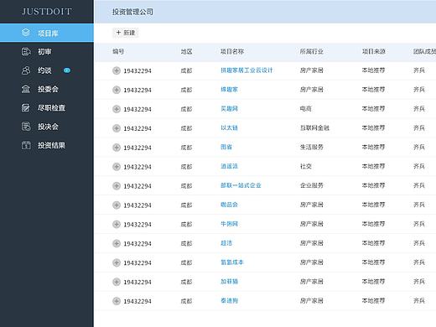Expand the 社交 row plus icon
Image resolution: width=436 pixels, height=327 pixels.
(117, 167)
